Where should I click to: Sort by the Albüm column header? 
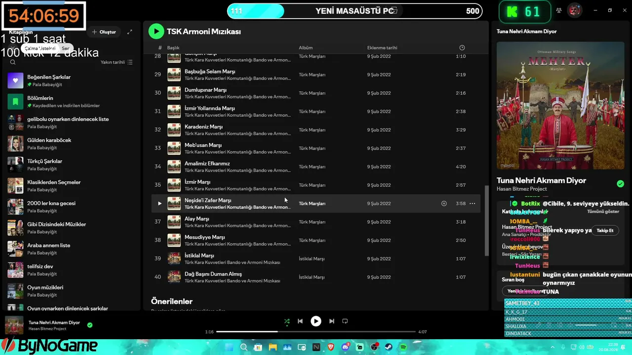click(306, 48)
